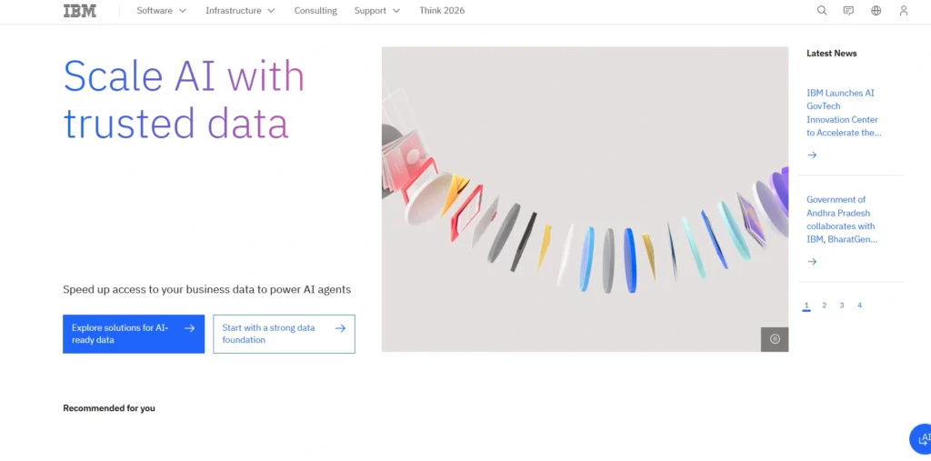The width and height of the screenshot is (931, 461).
Task: Expand the Infrastructure menu
Action: [240, 11]
